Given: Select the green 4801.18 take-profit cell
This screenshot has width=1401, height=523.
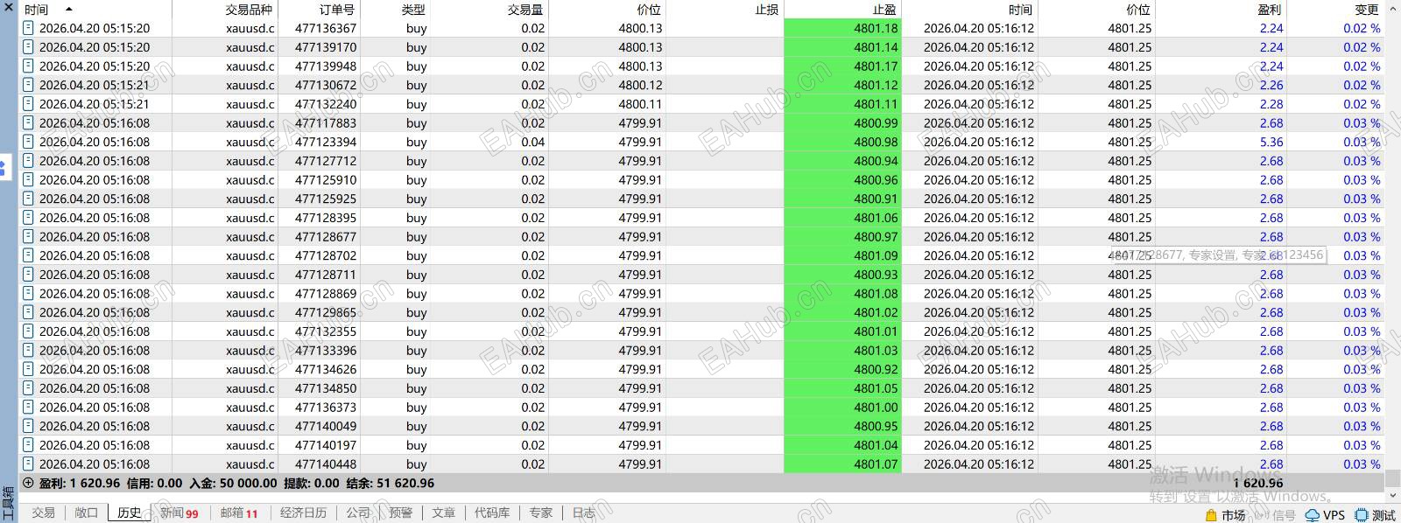Looking at the screenshot, I should [842, 28].
